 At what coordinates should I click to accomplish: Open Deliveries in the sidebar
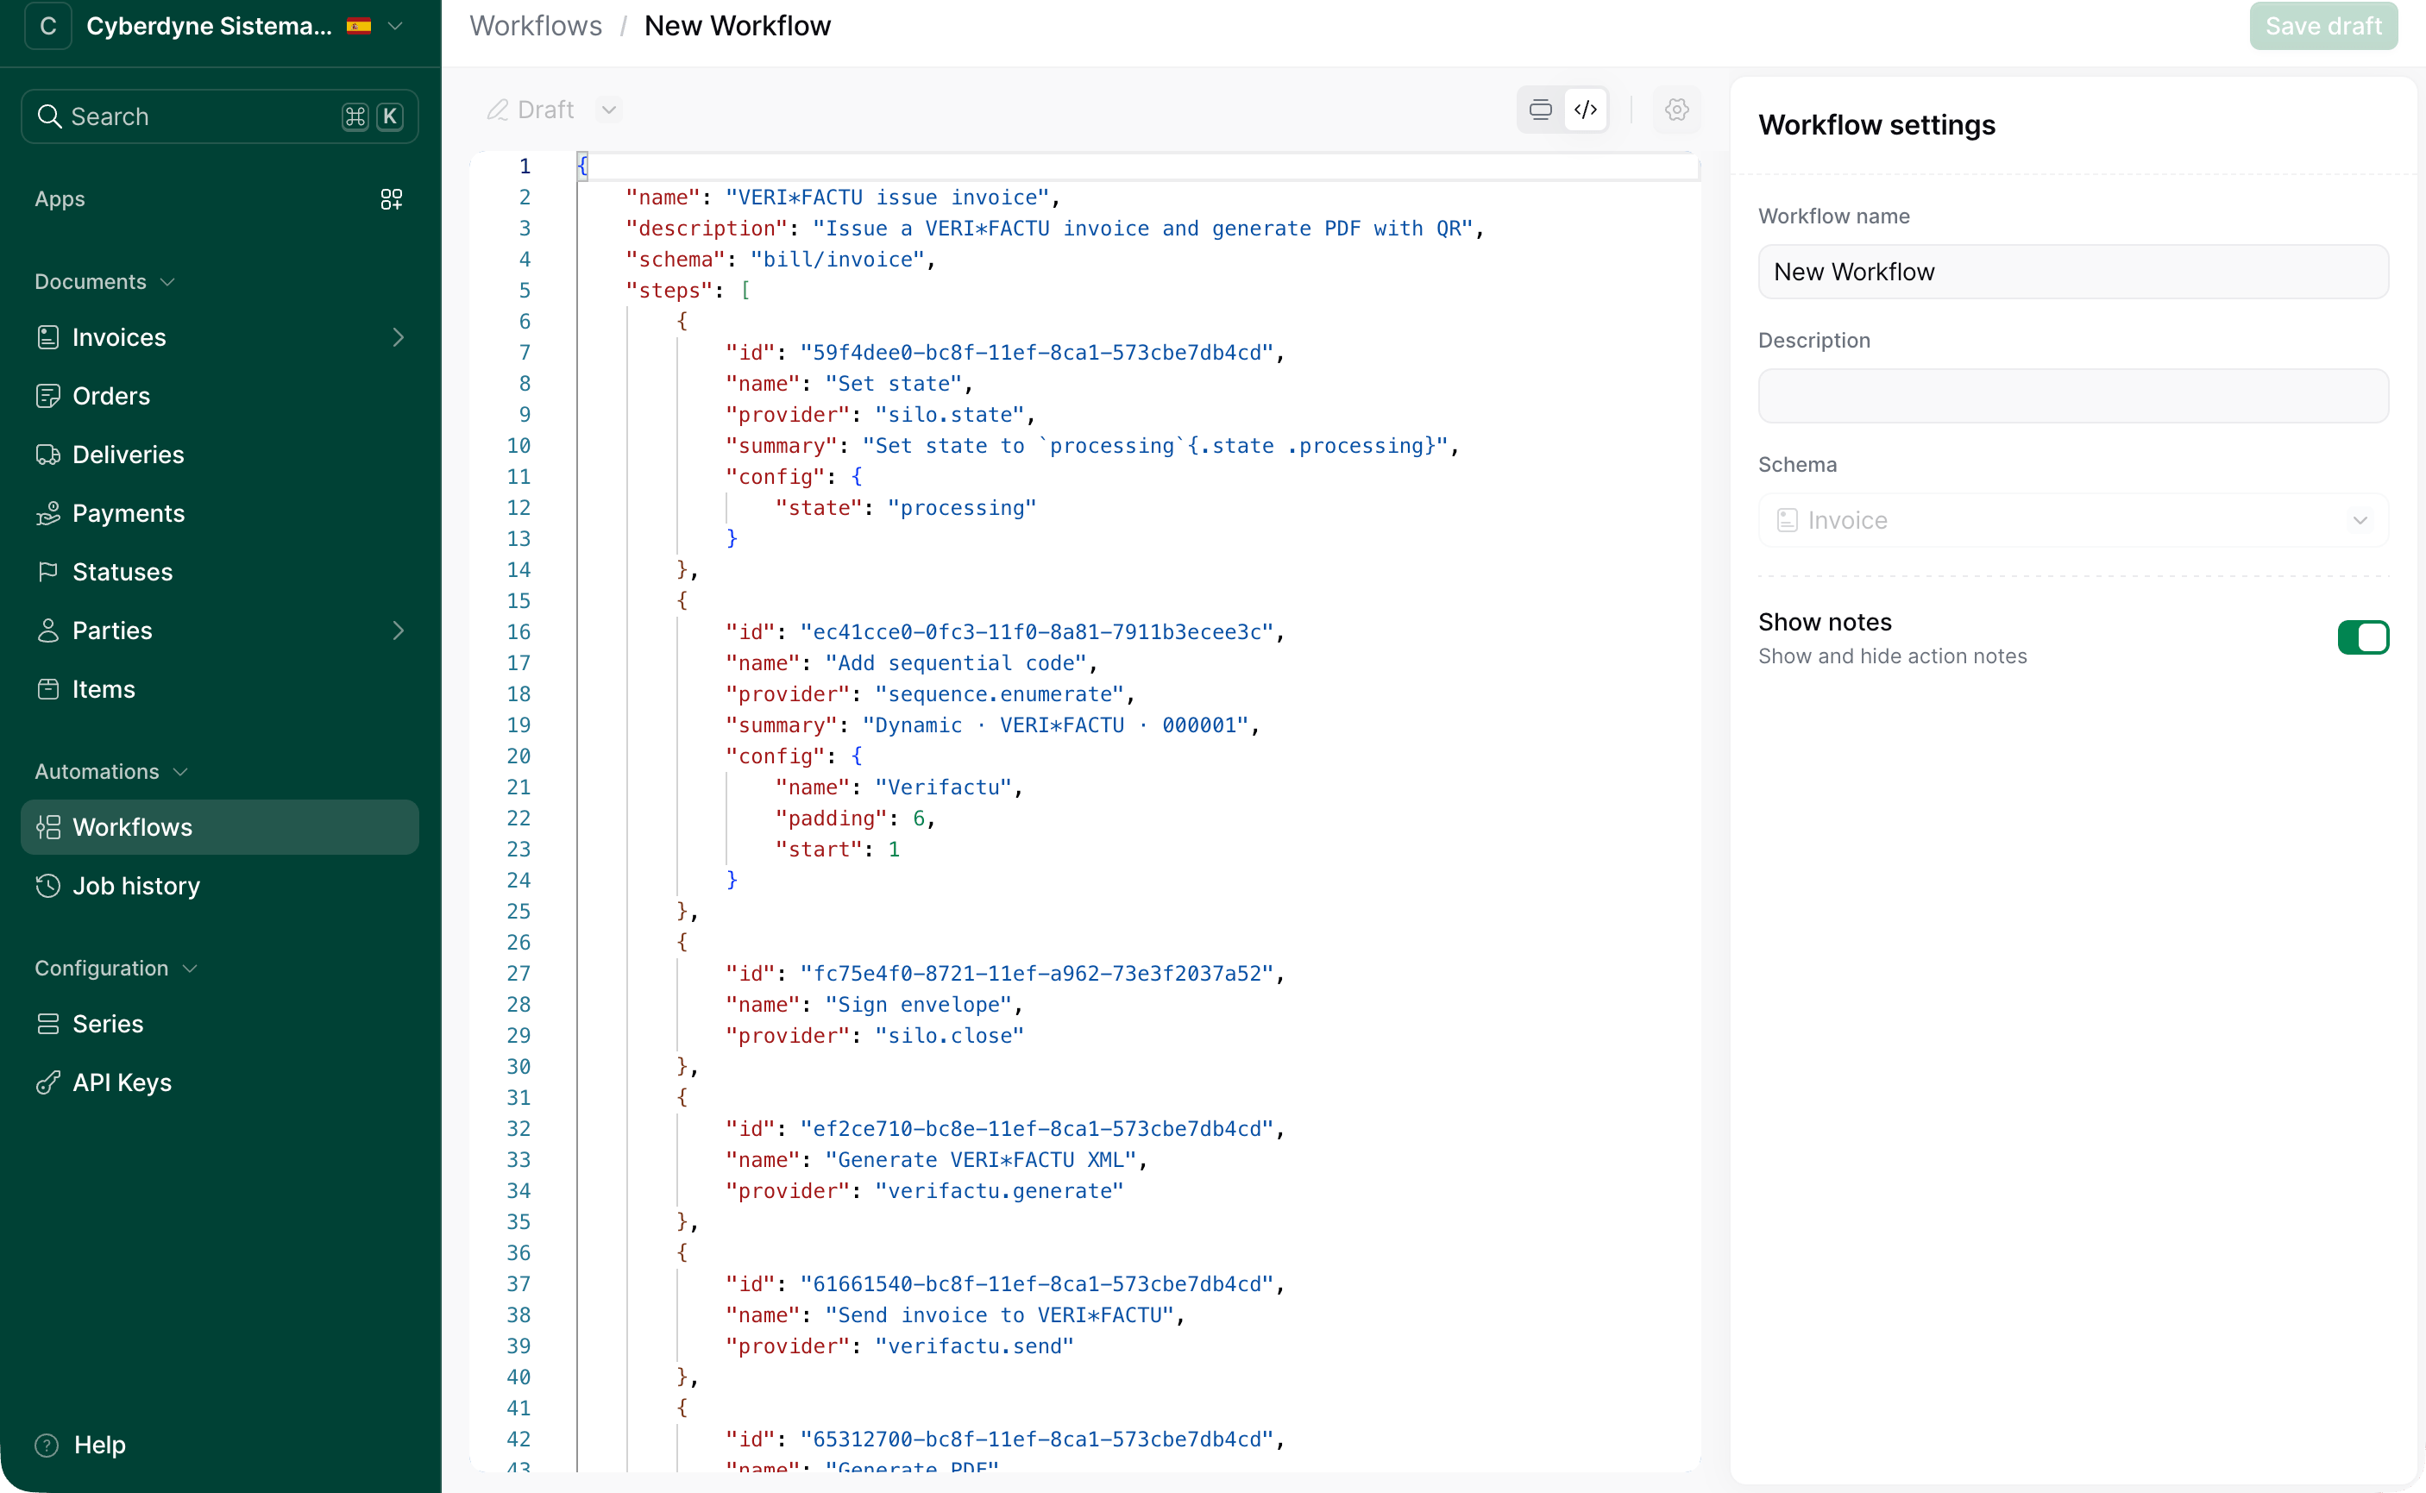click(220, 455)
